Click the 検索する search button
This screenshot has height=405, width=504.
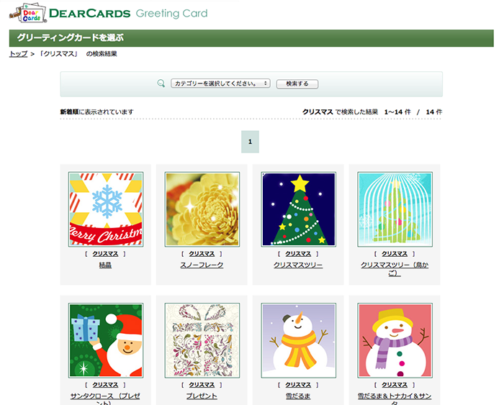pyautogui.click(x=297, y=84)
